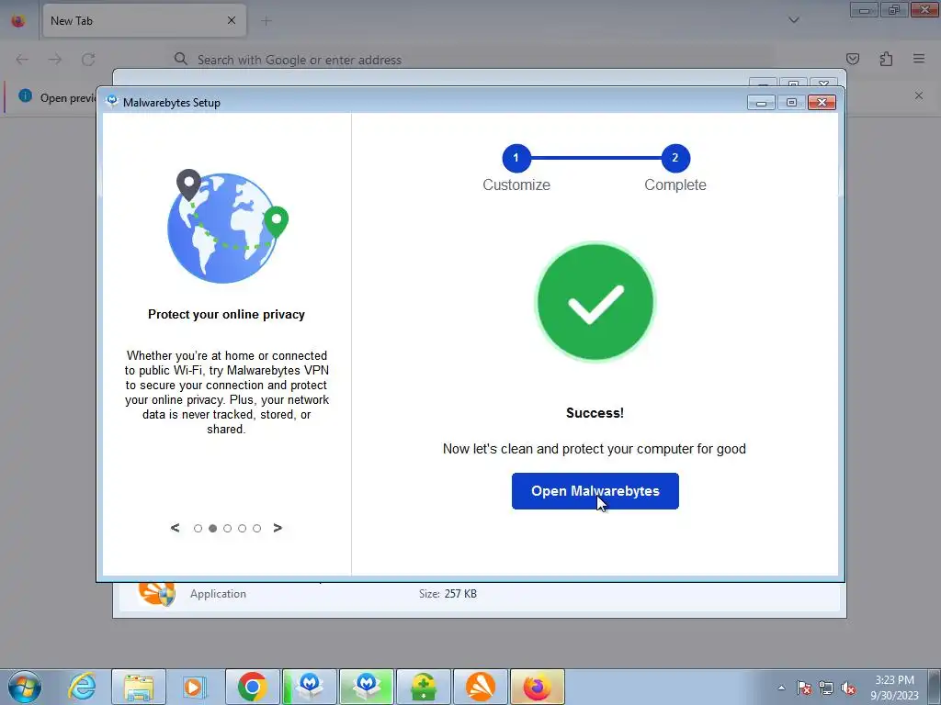Open Firefox extensions puzzle icon

(x=886, y=59)
